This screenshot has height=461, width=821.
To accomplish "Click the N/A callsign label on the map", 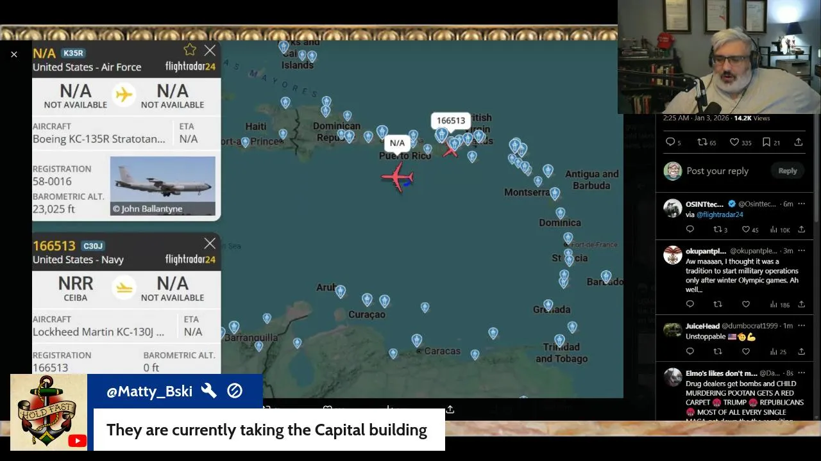I will (x=397, y=143).
